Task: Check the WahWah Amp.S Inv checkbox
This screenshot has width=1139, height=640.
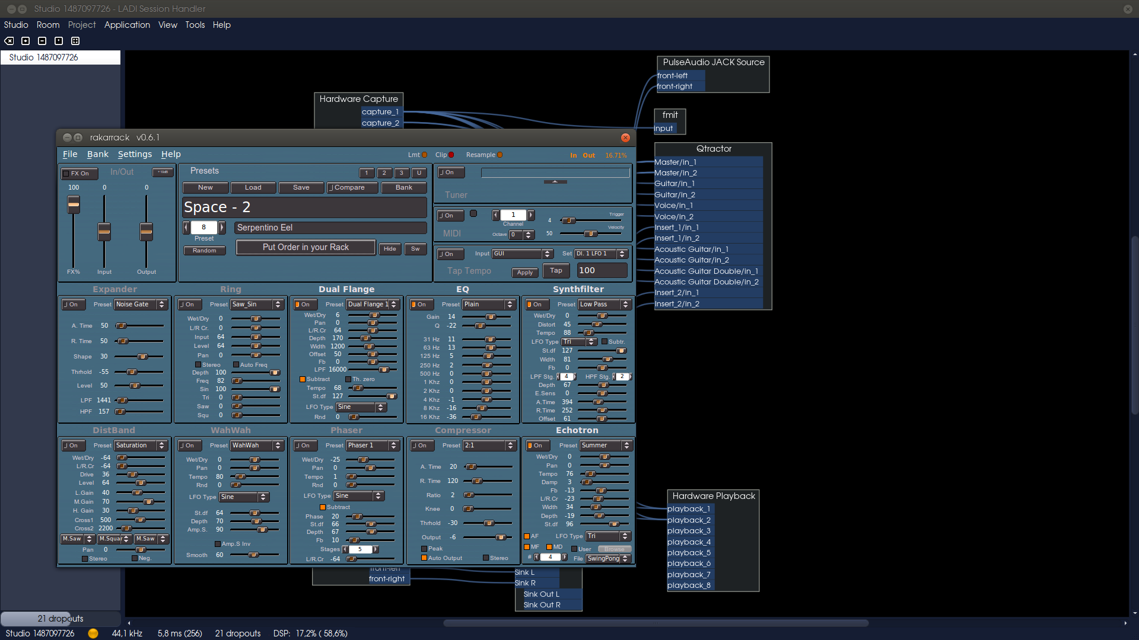Action: click(x=217, y=543)
